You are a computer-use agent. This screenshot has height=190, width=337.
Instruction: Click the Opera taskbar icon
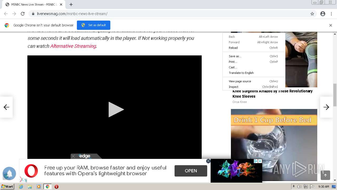[x=56, y=187]
